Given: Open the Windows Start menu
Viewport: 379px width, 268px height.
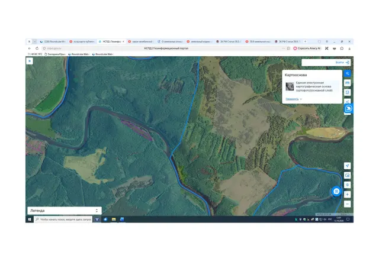Looking at the screenshot, I should [x=30, y=219].
